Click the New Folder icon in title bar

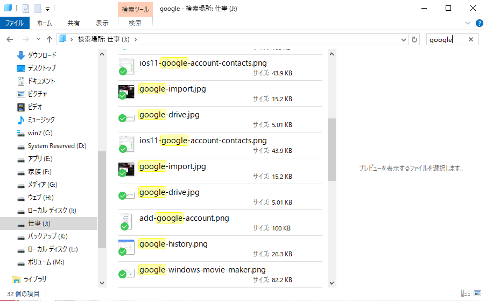point(38,9)
